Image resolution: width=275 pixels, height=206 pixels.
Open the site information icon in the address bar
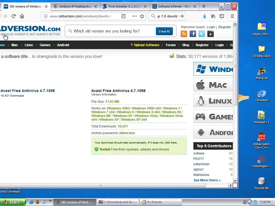[46, 16]
